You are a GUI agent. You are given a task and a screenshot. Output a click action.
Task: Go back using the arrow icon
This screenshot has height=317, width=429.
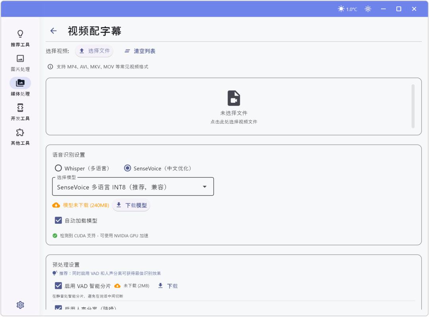(53, 31)
